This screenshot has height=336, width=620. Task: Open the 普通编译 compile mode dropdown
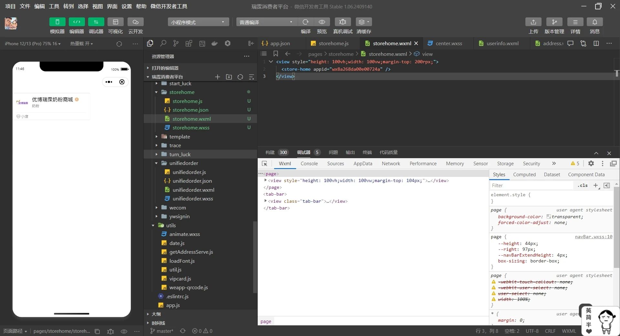coord(266,22)
